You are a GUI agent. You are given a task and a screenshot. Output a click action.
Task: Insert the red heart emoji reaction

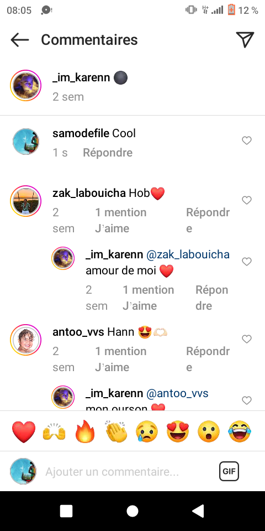click(23, 431)
